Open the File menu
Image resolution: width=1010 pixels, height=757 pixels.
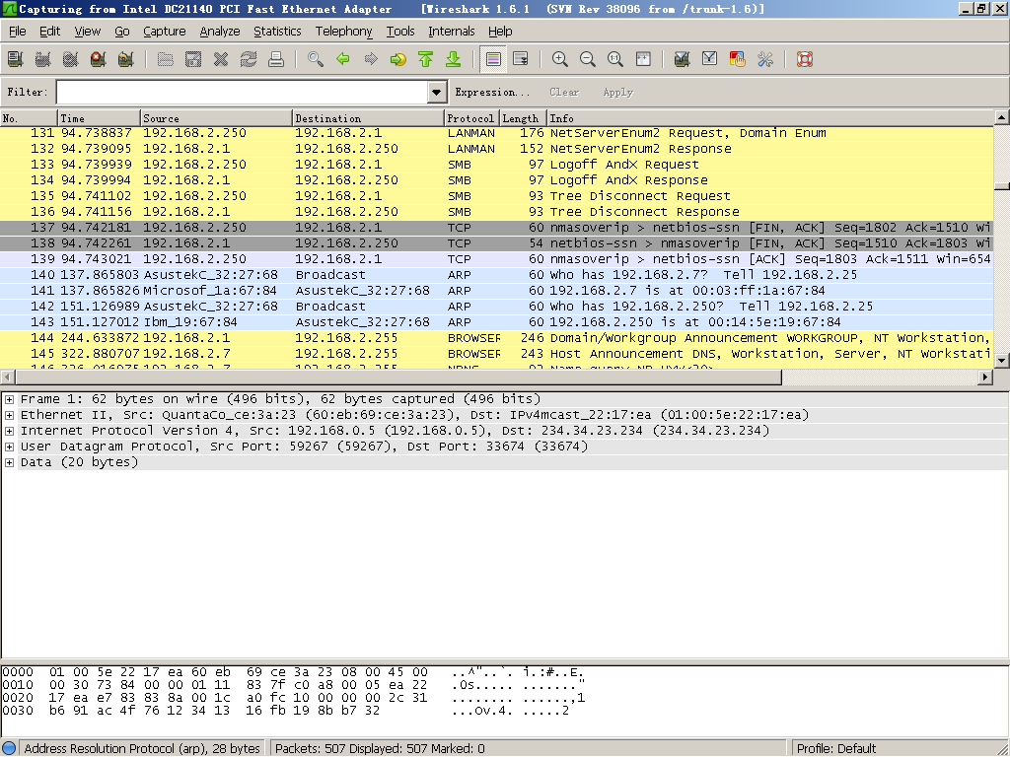18,31
